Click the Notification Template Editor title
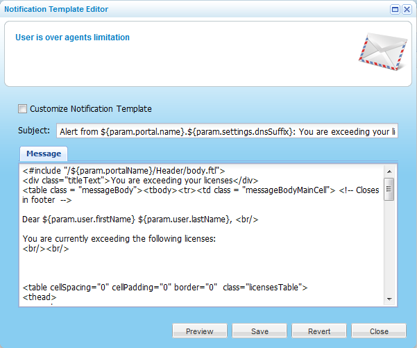 (x=56, y=9)
